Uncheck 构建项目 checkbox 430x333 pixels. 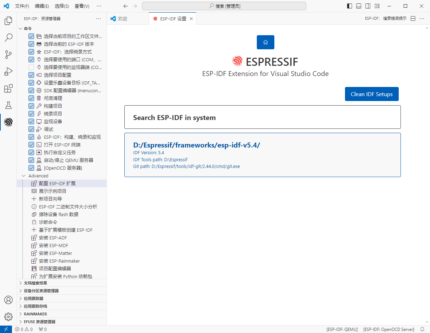31,106
